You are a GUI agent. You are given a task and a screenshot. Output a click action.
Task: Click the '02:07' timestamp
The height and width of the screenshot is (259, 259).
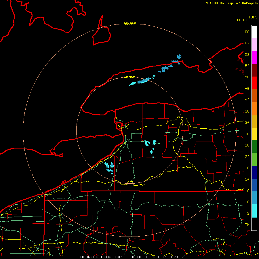[177, 257]
